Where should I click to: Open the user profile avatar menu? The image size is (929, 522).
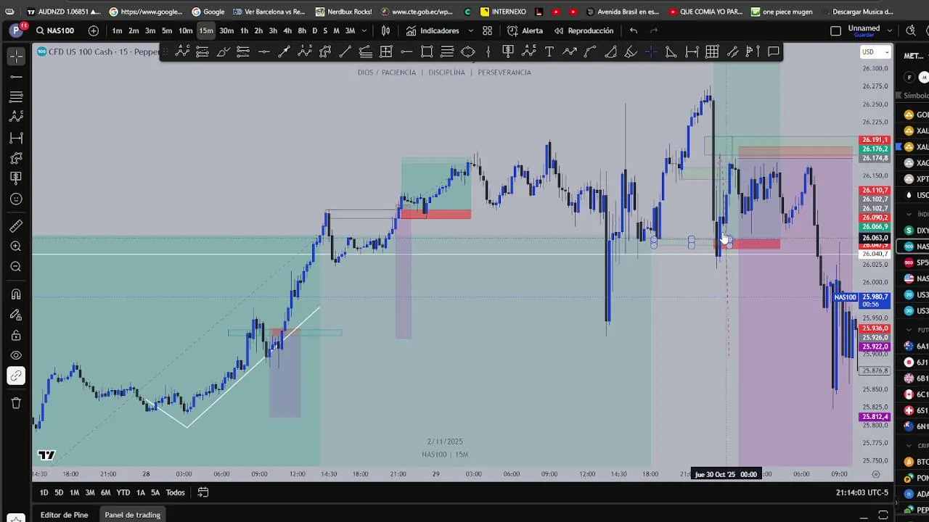[16, 30]
